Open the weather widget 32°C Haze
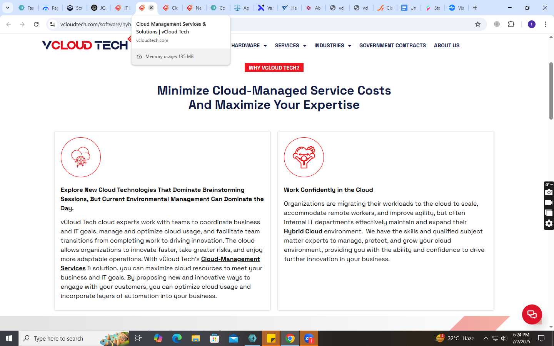Viewport: 554px width, 346px height. (x=455, y=338)
